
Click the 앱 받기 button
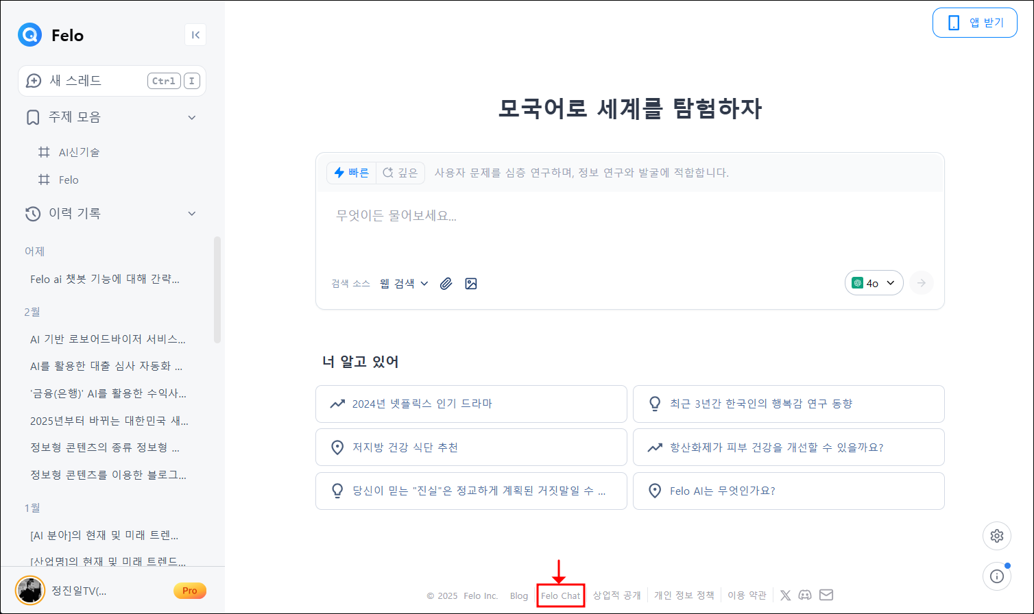coord(974,23)
